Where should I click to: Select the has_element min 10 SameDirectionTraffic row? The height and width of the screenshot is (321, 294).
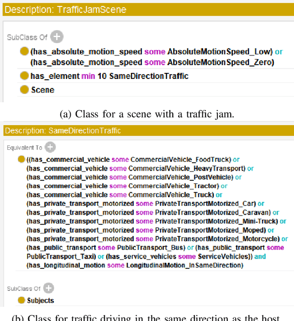(x=109, y=76)
